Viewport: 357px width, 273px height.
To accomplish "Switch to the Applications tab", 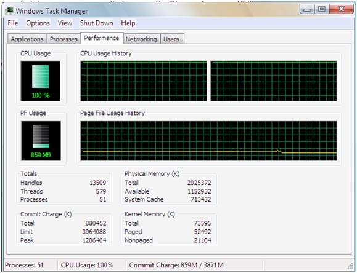I will 27,39.
